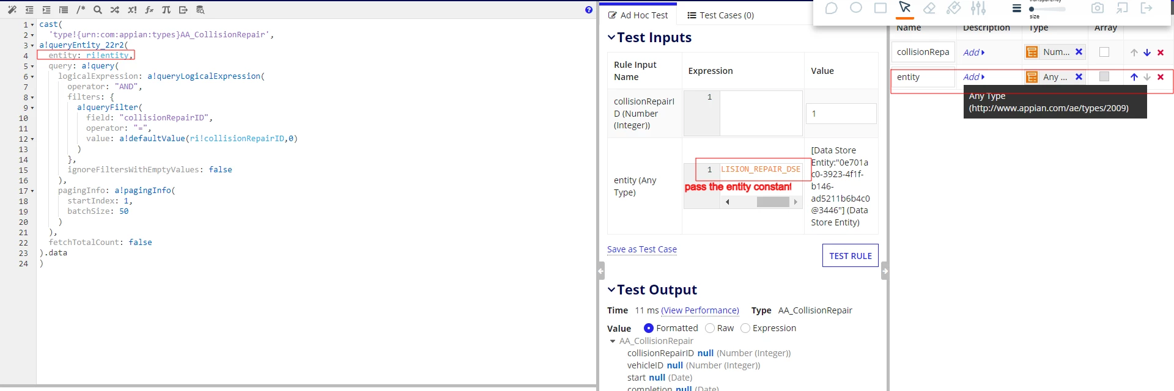Click the outdent (decrease indent) toolbar icon

coord(29,10)
